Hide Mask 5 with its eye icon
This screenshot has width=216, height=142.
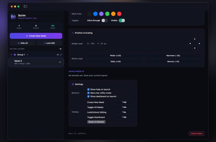click(60, 62)
